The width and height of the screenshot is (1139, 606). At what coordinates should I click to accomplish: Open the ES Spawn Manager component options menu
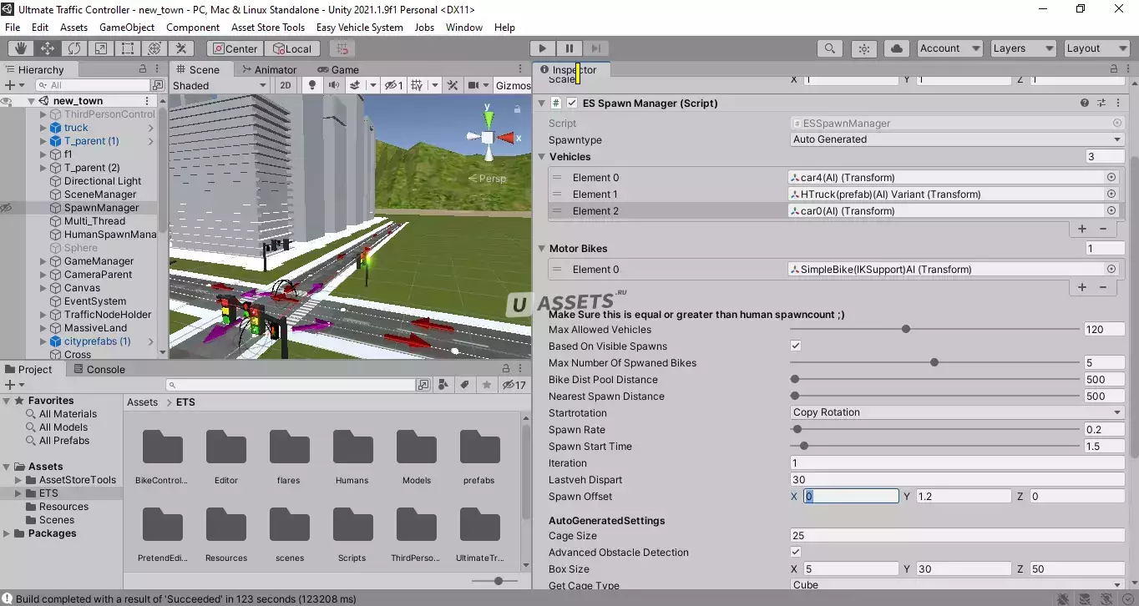coord(1118,103)
